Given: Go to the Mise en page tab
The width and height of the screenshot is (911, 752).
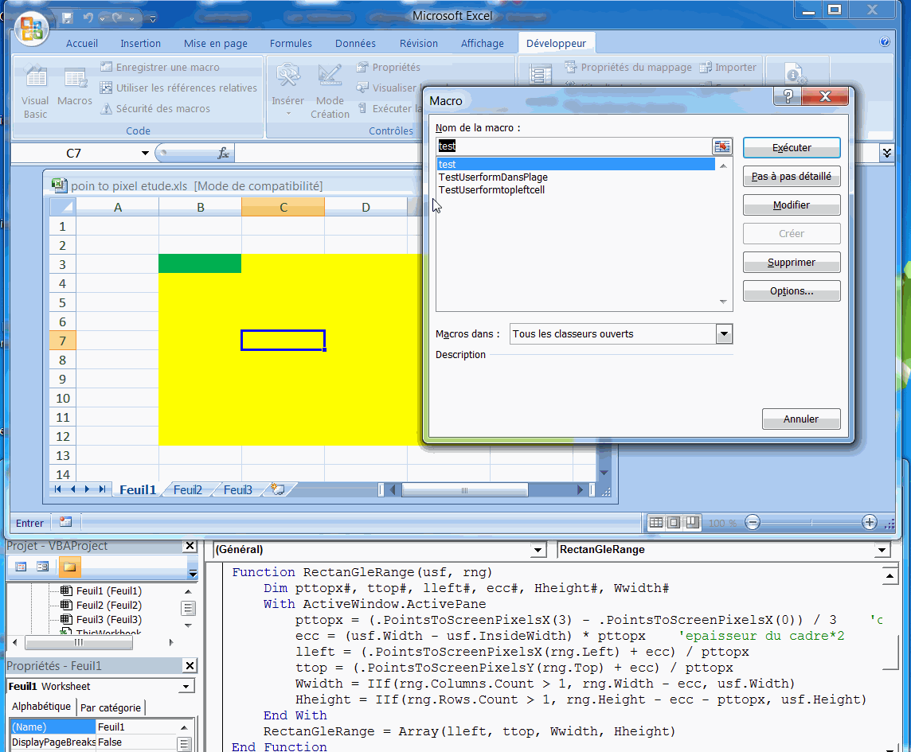Looking at the screenshot, I should click(216, 44).
